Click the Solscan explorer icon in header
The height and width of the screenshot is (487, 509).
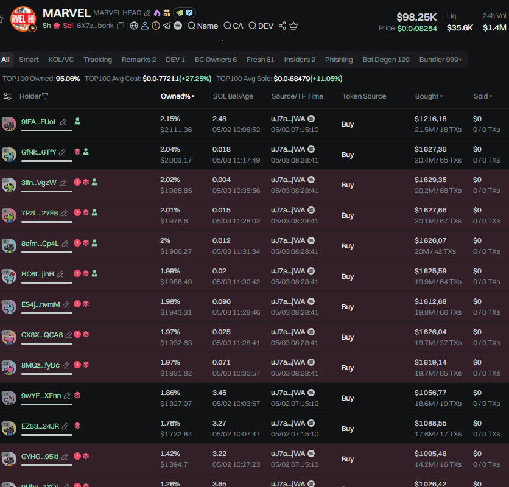tap(178, 26)
